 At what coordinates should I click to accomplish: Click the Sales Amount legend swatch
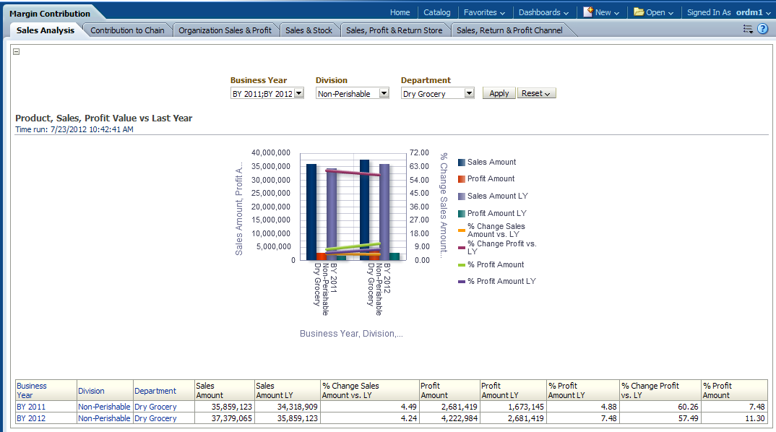[x=462, y=163]
